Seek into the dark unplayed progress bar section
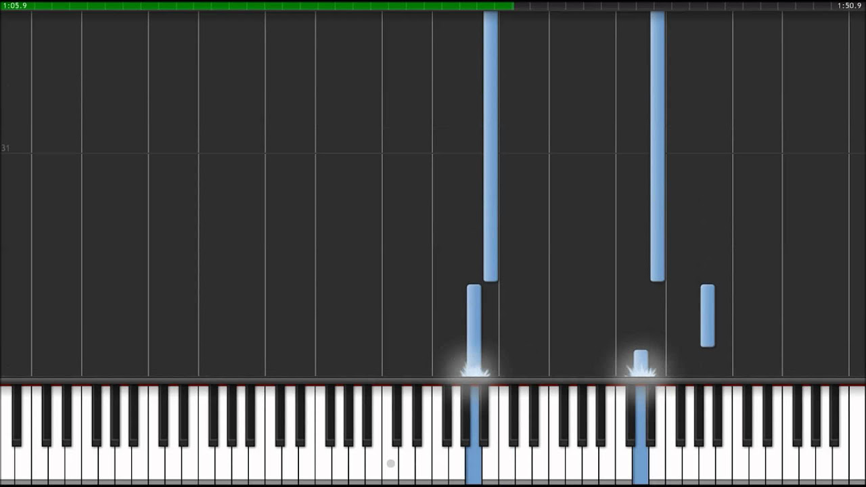 tap(690, 5)
